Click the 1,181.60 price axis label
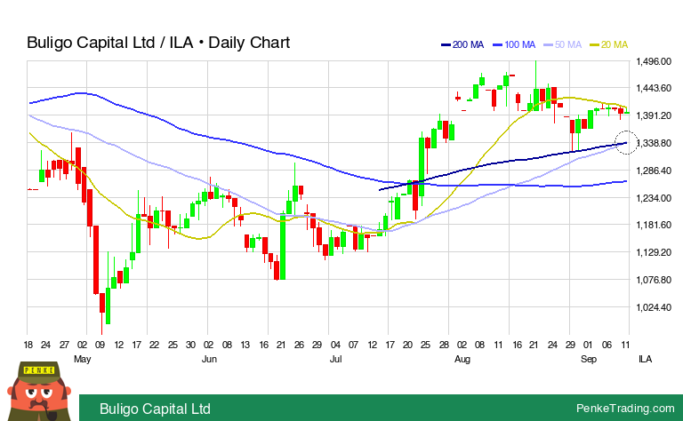Viewport: 683px width, 421px height. [654, 225]
